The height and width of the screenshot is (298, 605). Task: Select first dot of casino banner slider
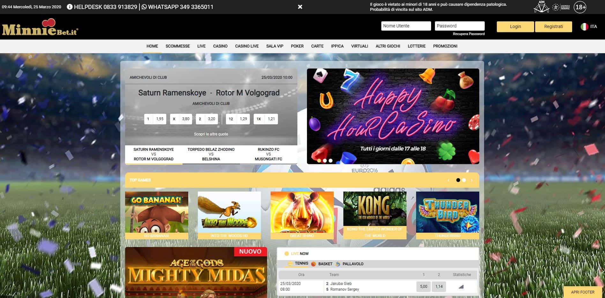319,161
